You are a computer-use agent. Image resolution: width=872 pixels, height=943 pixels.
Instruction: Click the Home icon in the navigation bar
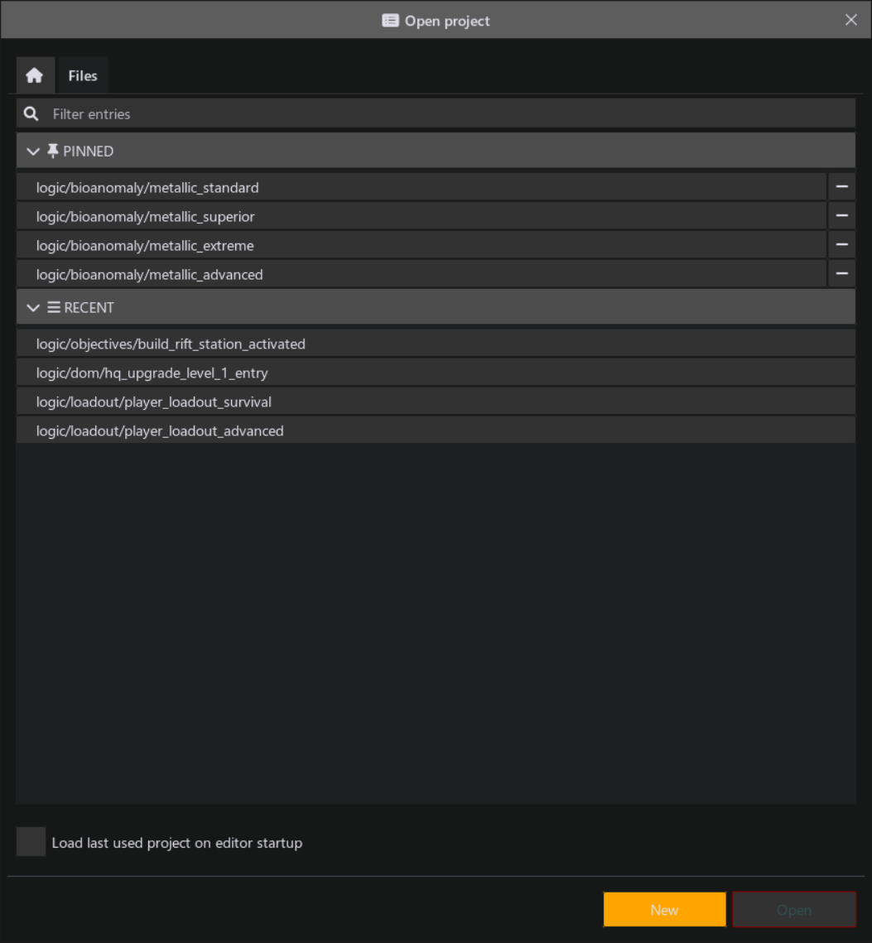[35, 75]
